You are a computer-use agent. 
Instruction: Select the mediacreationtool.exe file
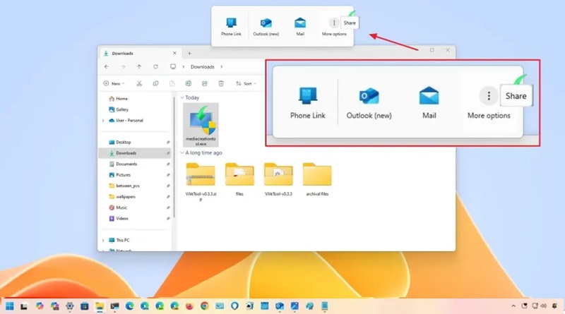coord(201,125)
